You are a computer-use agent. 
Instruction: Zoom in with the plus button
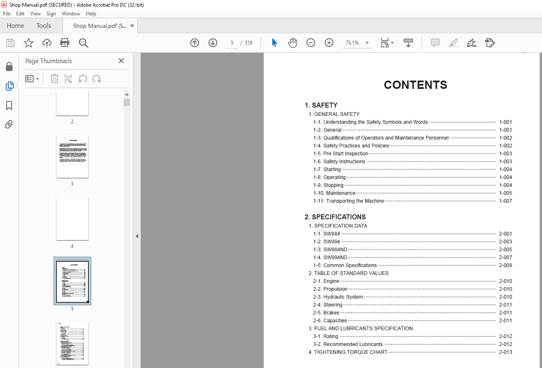[329, 43]
